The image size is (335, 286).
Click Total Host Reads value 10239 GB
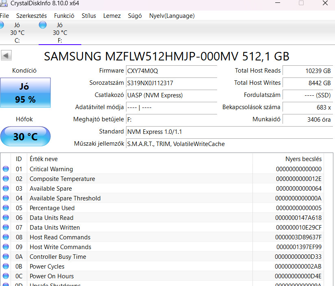tap(308, 71)
